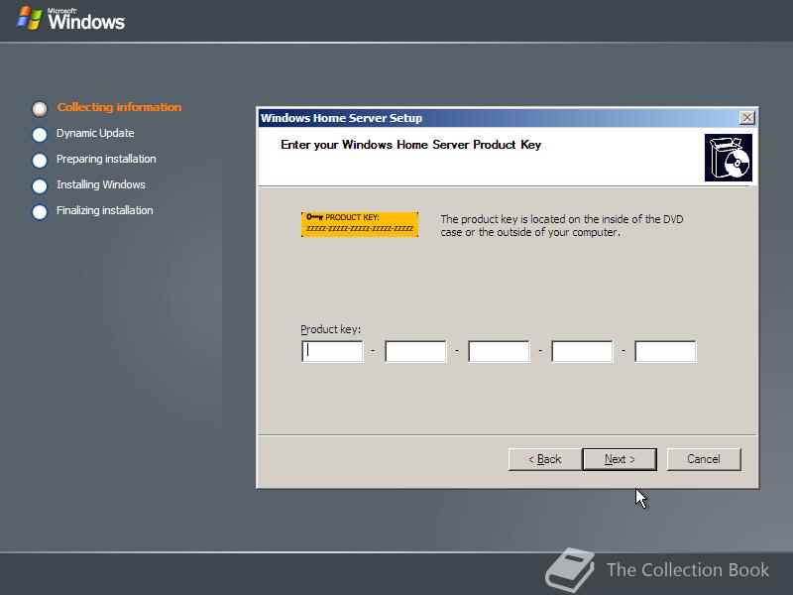This screenshot has height=595, width=793.
Task: Click the 'Installing Windows' step text
Action: tap(101, 184)
